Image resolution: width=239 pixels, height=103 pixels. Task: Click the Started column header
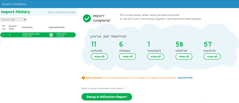click(60, 27)
